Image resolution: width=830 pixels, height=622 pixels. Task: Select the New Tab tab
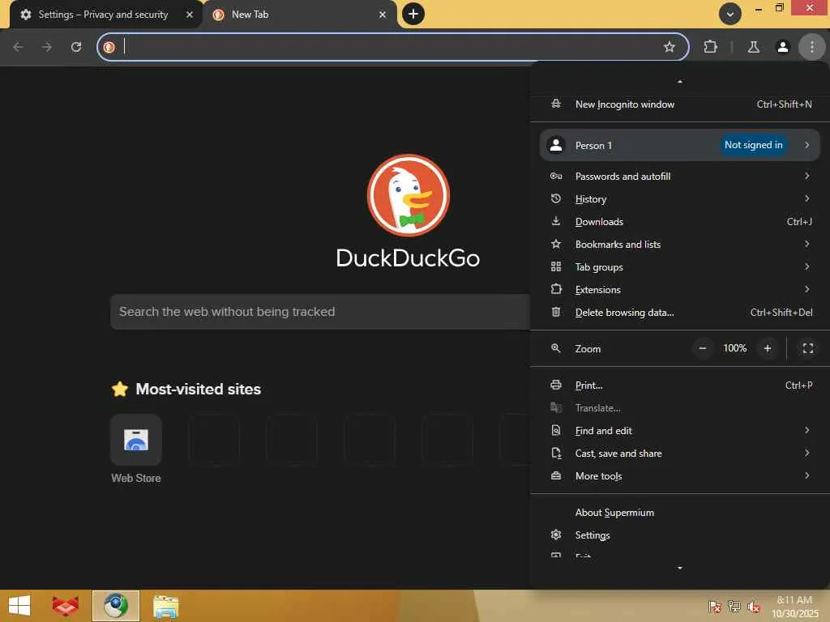pos(299,15)
